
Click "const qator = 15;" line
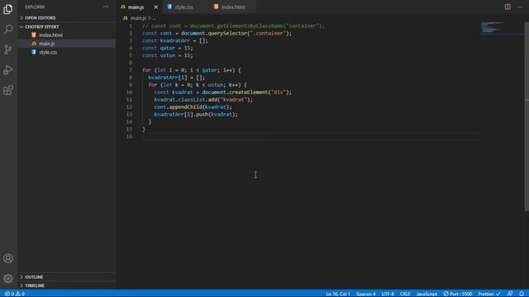click(x=167, y=48)
